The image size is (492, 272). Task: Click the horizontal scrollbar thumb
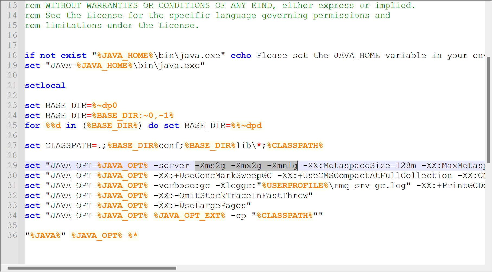[x=92, y=268]
